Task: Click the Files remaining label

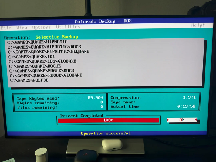Action: (x=37, y=107)
